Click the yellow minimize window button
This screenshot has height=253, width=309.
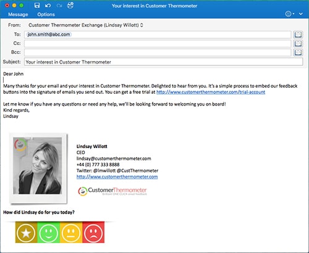(14, 6)
